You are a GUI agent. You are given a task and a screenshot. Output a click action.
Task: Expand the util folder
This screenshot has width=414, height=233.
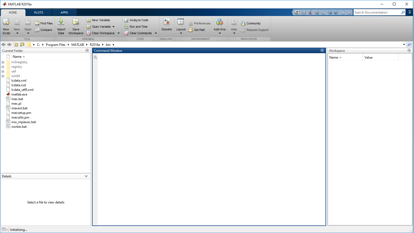3,71
